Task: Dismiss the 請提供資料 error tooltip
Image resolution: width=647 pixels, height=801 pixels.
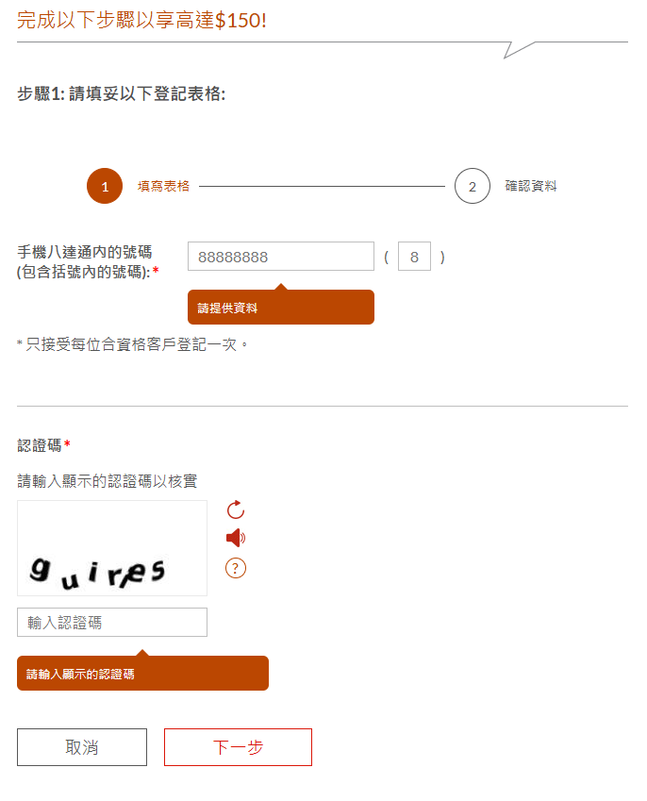Action: pyautogui.click(x=280, y=307)
